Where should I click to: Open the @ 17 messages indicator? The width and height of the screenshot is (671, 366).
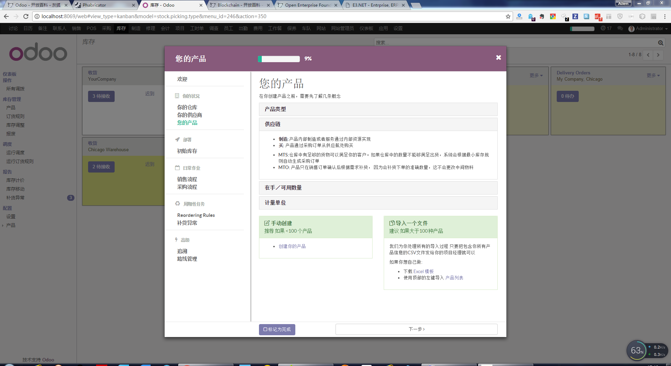[606, 28]
